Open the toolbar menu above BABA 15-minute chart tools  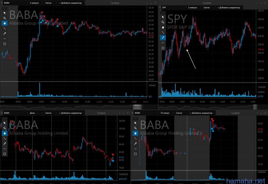pos(135,118)
